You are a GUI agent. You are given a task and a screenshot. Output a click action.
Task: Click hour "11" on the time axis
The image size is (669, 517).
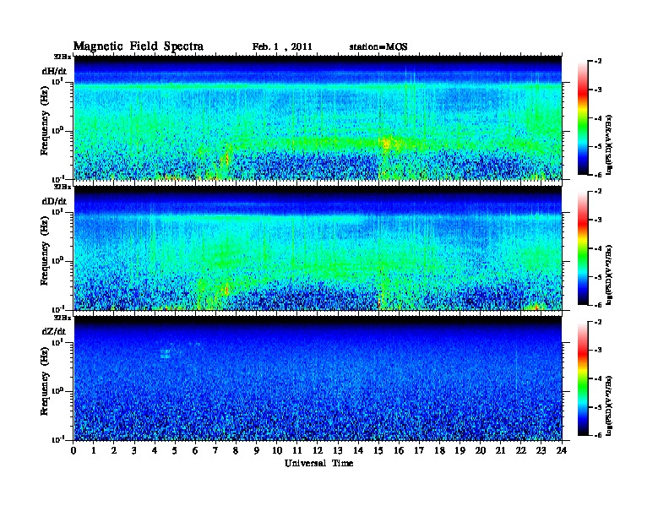(x=297, y=450)
